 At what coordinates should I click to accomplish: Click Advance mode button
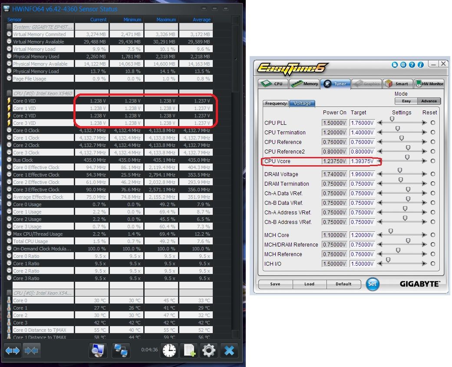pos(429,101)
